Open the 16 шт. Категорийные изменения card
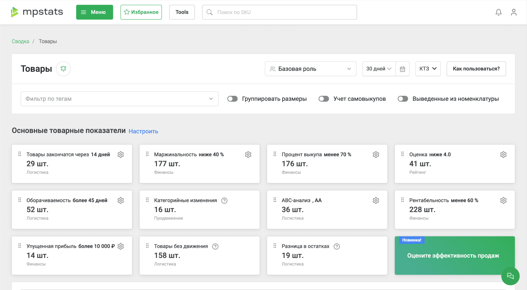This screenshot has height=290, width=527. tap(199, 210)
